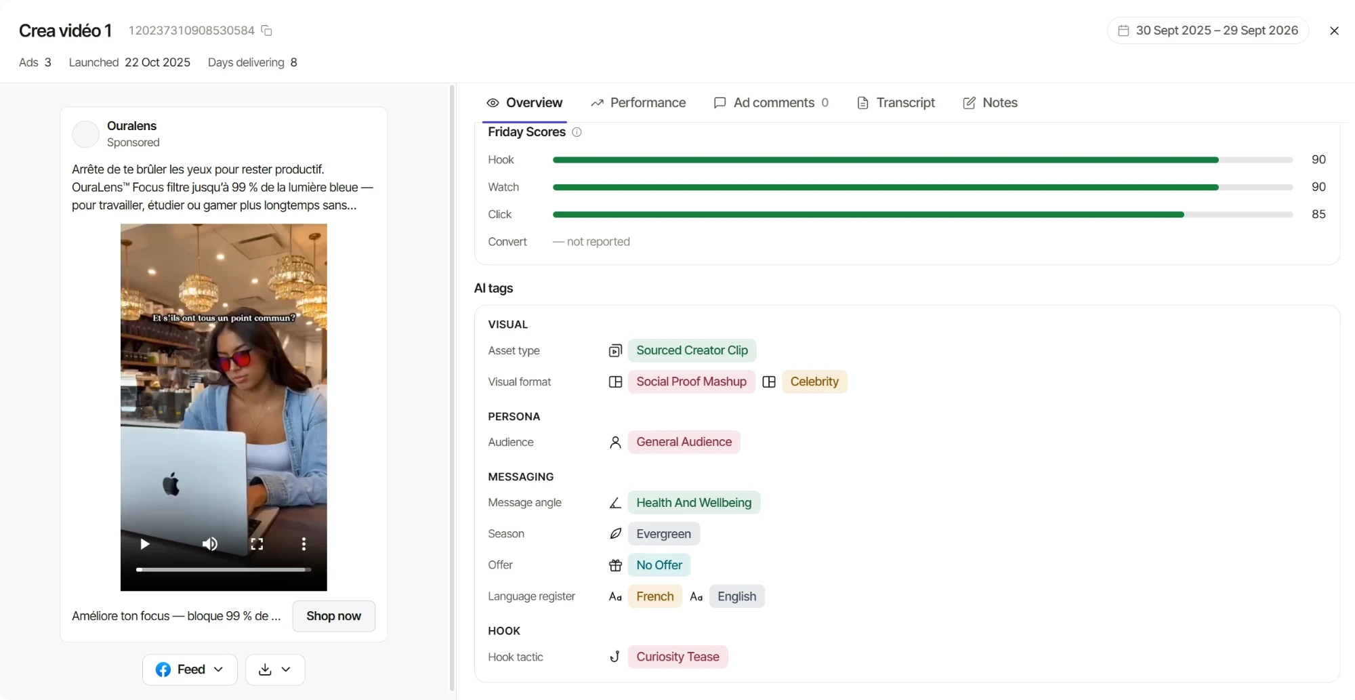Click the Audience person icon
This screenshot has height=700, width=1355.
pos(615,442)
